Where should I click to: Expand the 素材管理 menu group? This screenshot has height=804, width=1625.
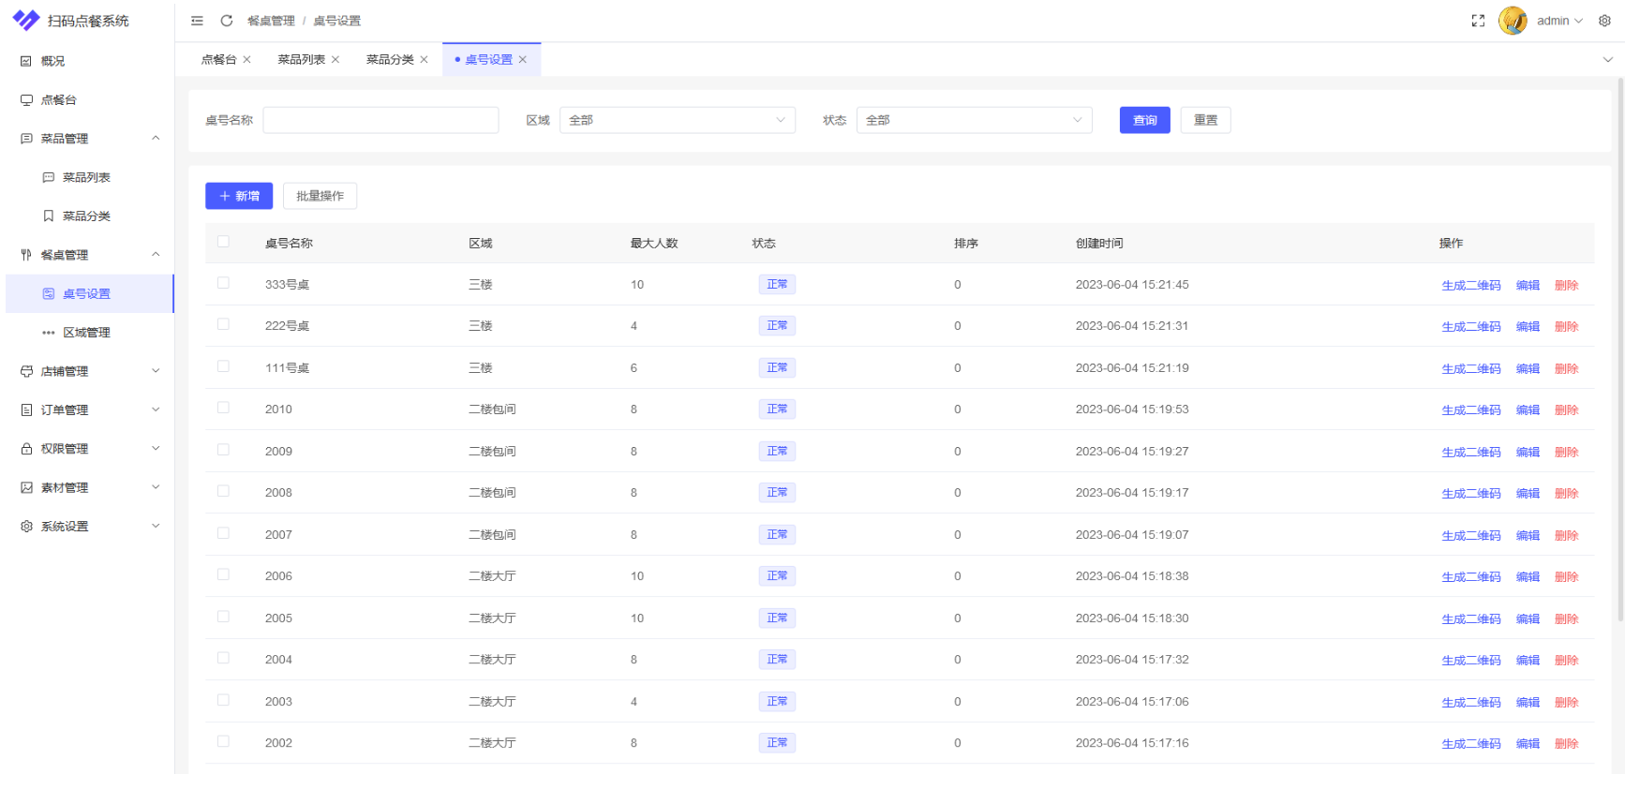pyautogui.click(x=156, y=487)
